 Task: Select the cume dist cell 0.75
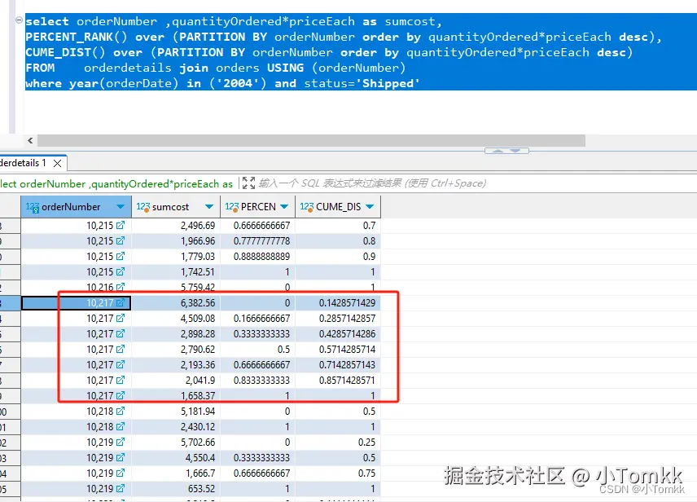click(338, 473)
